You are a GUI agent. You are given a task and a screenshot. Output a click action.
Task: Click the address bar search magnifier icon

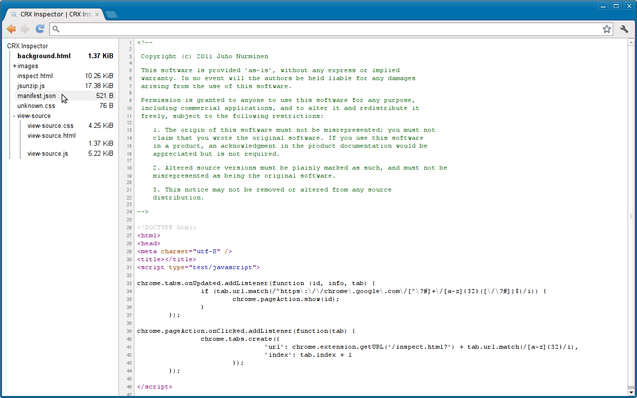(x=56, y=29)
